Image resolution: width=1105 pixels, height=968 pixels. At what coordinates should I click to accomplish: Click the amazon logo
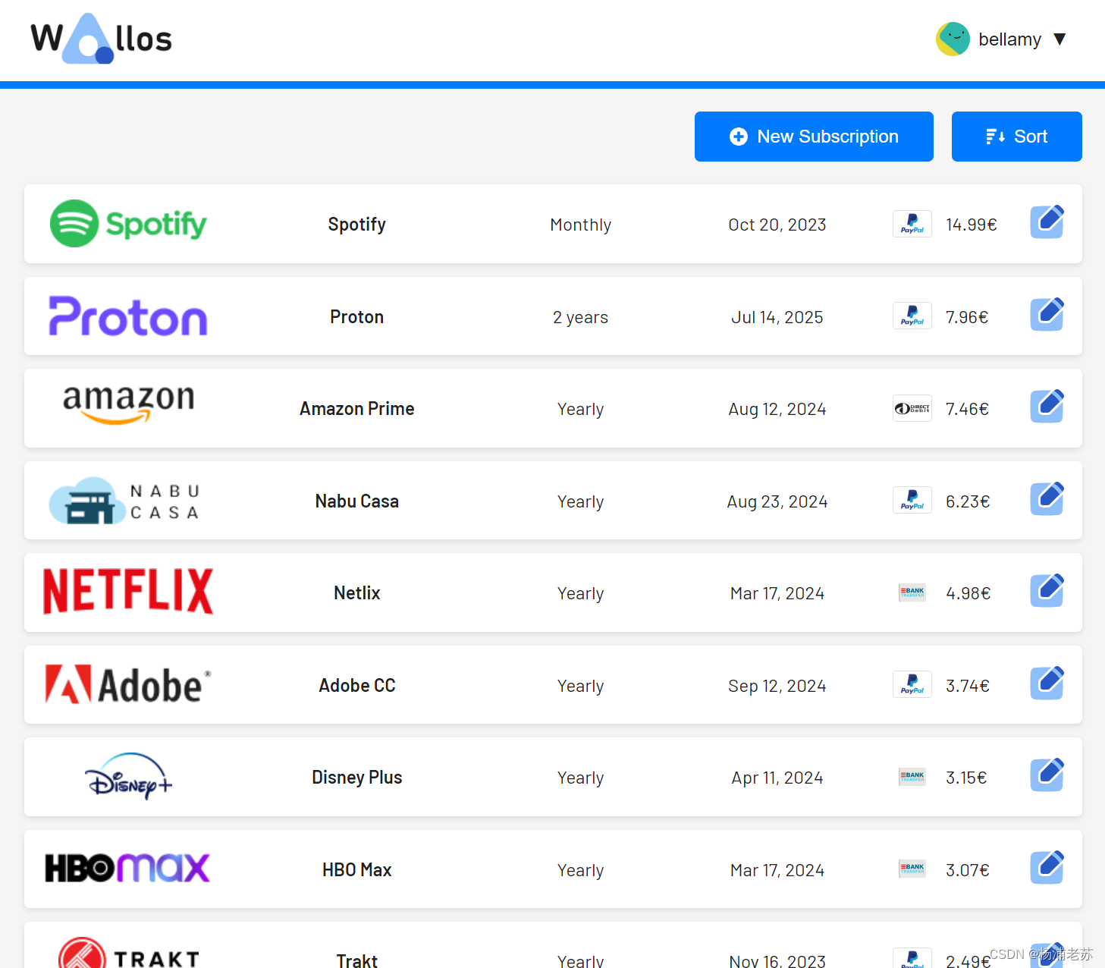point(128,404)
